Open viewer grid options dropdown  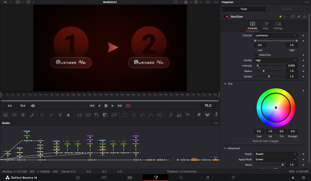(201, 2)
